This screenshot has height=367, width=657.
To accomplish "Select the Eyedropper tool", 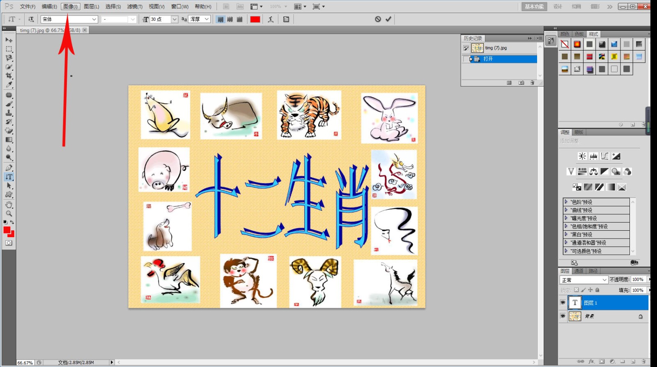I will coord(9,85).
